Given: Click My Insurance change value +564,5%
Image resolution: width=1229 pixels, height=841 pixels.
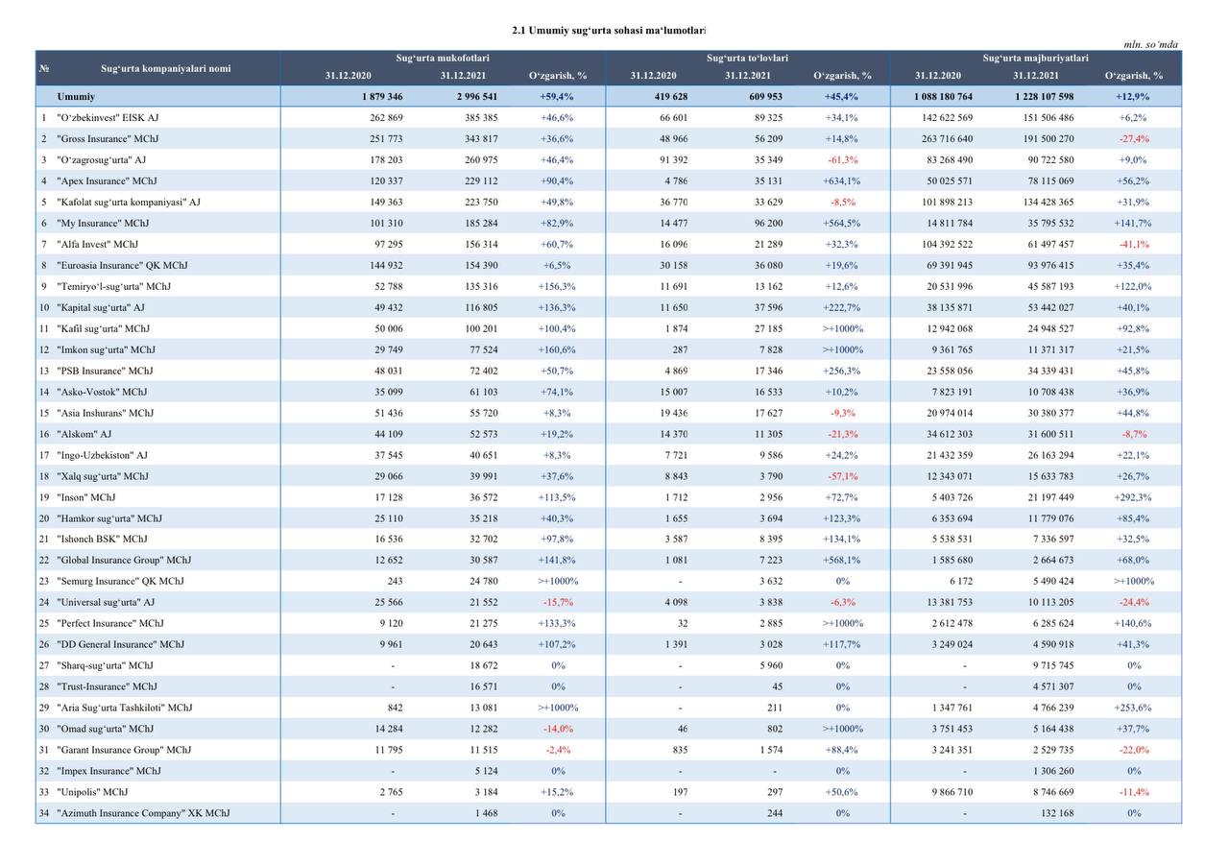Looking at the screenshot, I should click(842, 224).
